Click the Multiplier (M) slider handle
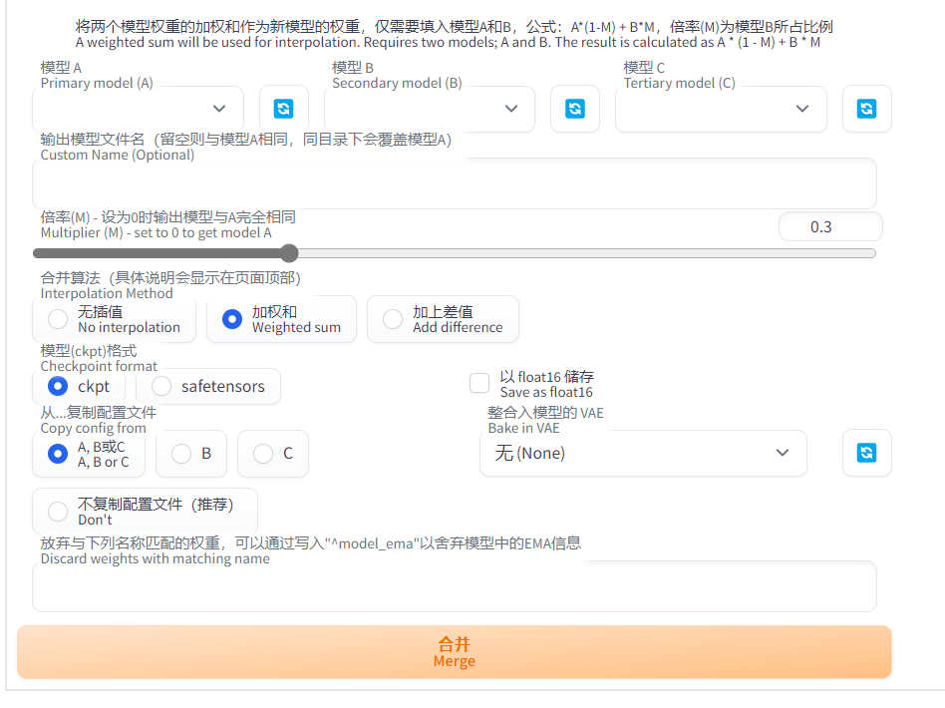 pos(289,253)
